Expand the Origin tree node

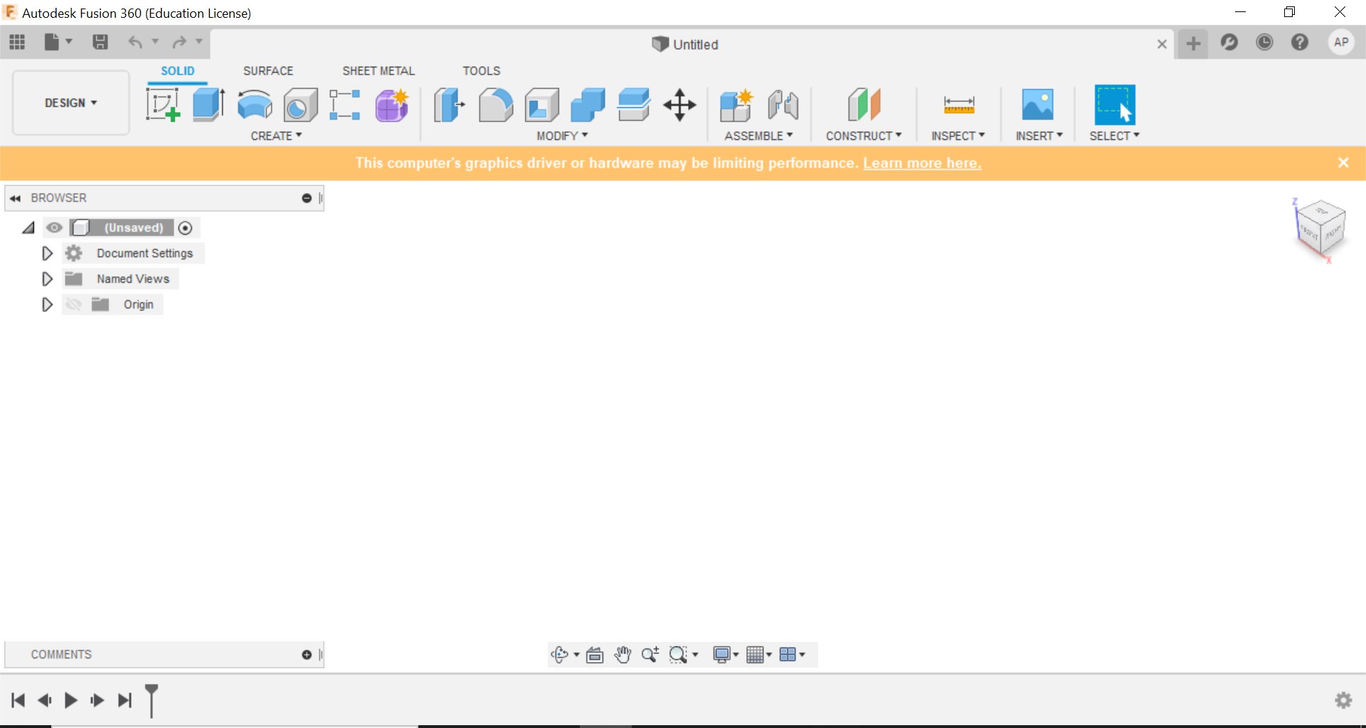(x=47, y=304)
